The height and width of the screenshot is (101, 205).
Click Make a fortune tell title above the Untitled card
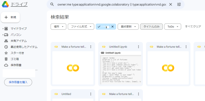point(74,47)
